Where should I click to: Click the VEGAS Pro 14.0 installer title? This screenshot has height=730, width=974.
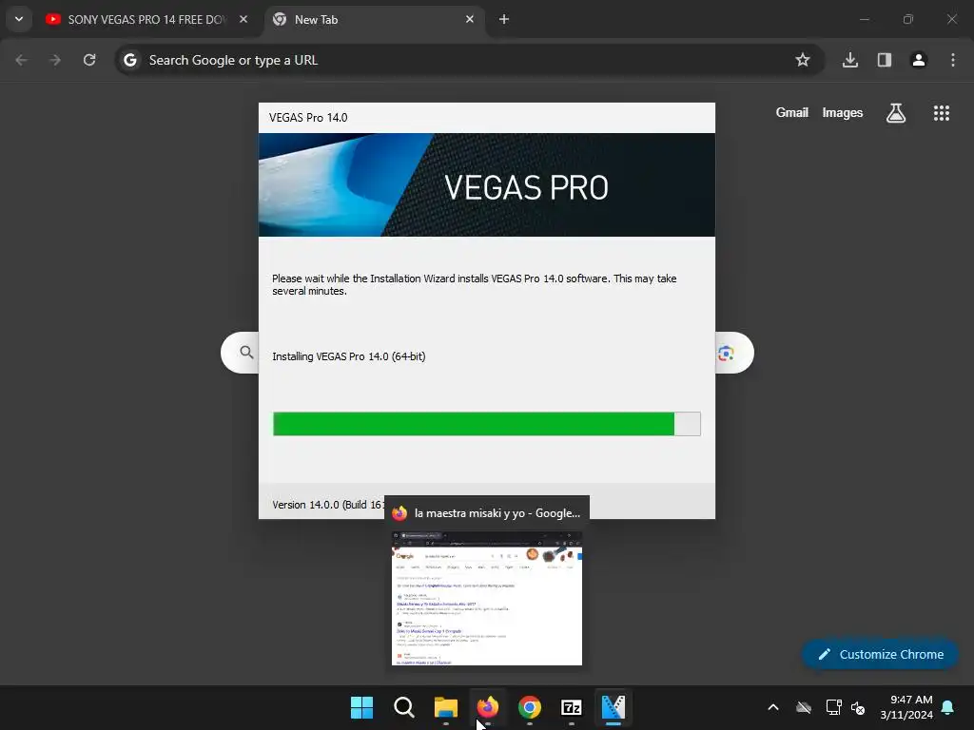pos(308,118)
